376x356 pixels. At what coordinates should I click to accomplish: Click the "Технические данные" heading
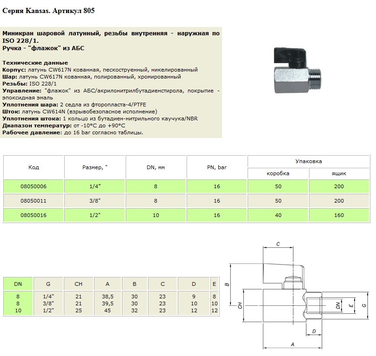(35, 63)
